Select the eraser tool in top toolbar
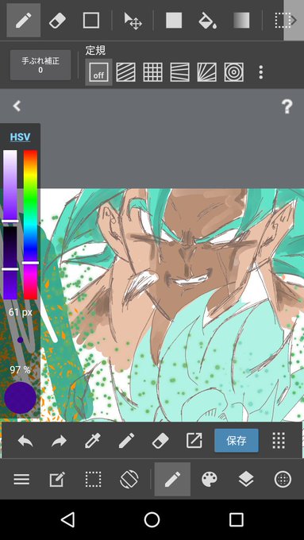Screen dimensions: 304x540 tap(57, 21)
